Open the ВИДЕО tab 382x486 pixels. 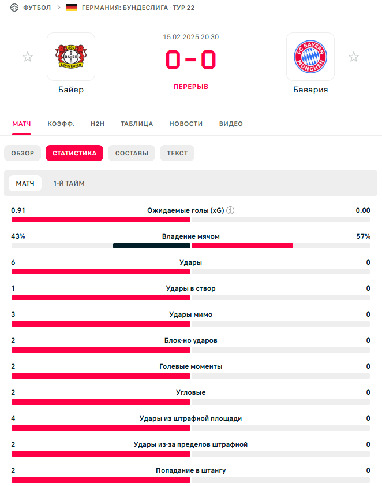tap(231, 124)
